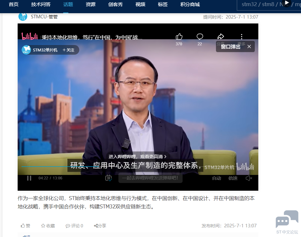Viewport: 301px width, 237px height.
Task: Open the 标签 nav item
Action: 163,4
